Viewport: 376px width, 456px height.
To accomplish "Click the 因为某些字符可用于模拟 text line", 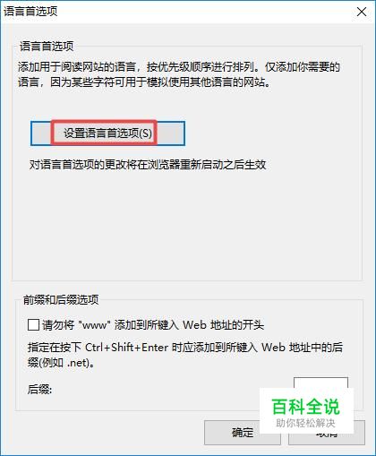I will click(x=144, y=82).
